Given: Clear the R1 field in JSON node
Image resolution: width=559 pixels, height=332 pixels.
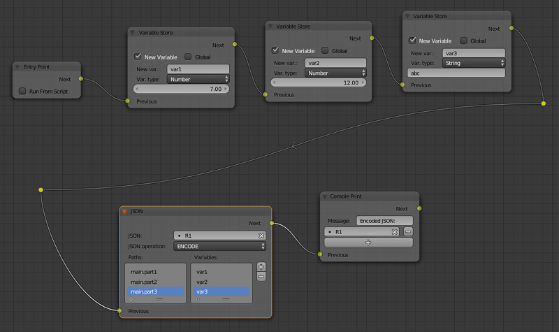Looking at the screenshot, I should (x=261, y=236).
